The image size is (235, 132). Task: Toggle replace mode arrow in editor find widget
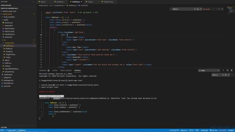(x=171, y=9)
